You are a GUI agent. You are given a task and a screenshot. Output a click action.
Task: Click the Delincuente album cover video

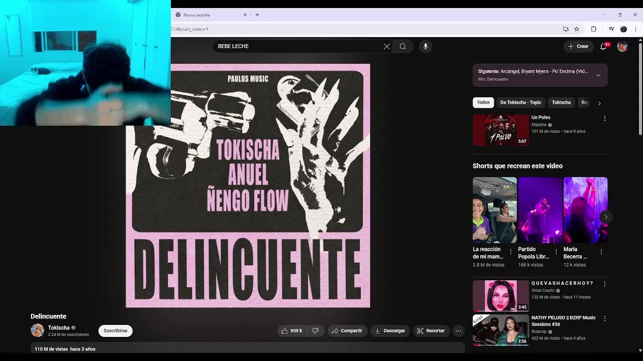[248, 186]
